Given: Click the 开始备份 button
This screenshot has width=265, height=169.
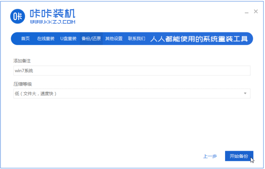Looking at the screenshot, I should (x=239, y=156).
